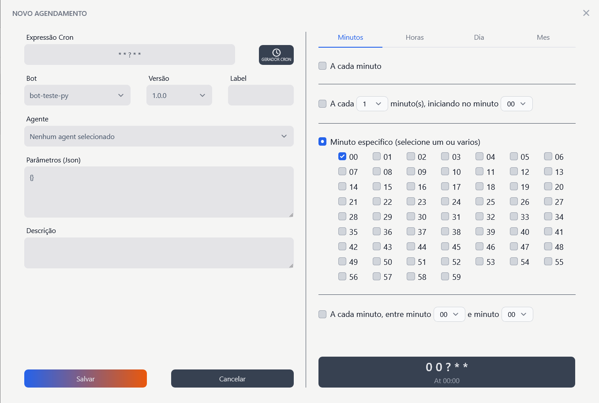
Task: Open the starting minute dropdown set to 00
Action: coord(517,104)
